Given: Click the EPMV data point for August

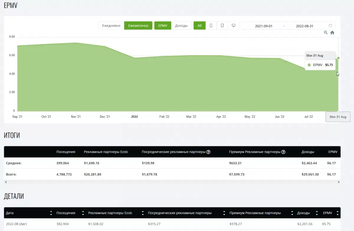Looking at the screenshot, I should [338, 58].
